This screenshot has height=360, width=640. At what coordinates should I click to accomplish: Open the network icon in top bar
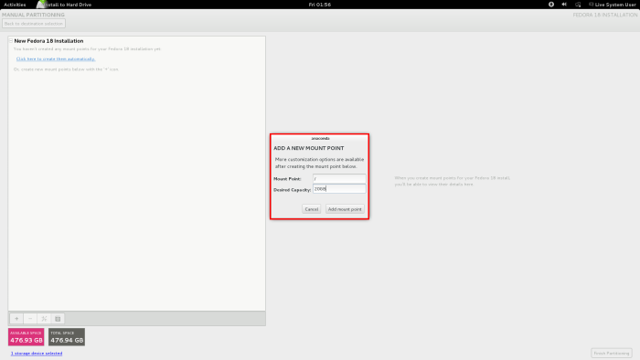tap(578, 5)
